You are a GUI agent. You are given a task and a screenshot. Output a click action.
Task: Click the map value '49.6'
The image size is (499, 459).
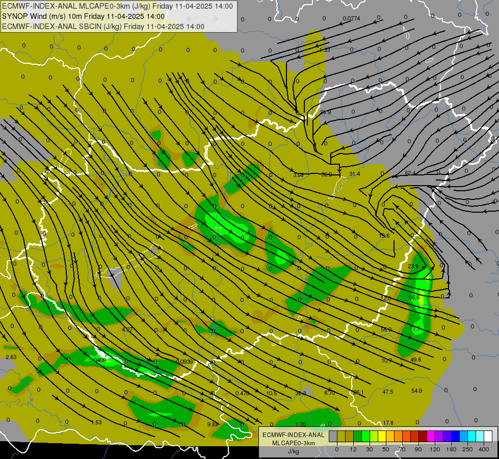[415, 360]
